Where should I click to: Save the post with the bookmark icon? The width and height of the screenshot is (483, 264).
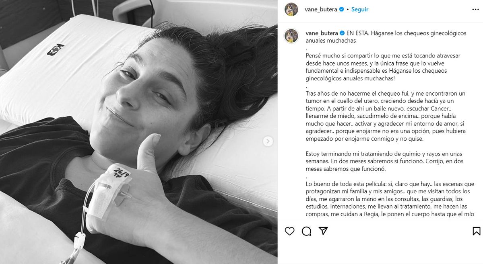tap(476, 231)
